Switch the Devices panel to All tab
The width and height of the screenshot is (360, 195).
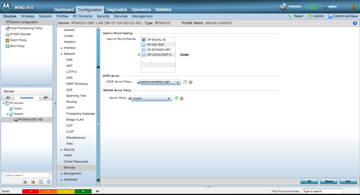coord(8,98)
